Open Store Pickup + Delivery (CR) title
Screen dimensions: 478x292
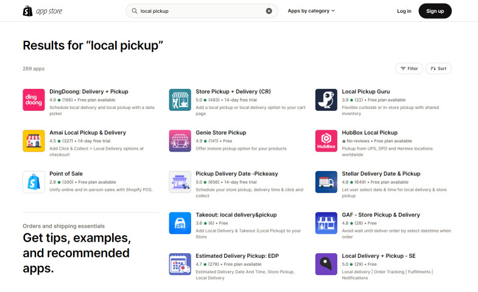point(233,92)
